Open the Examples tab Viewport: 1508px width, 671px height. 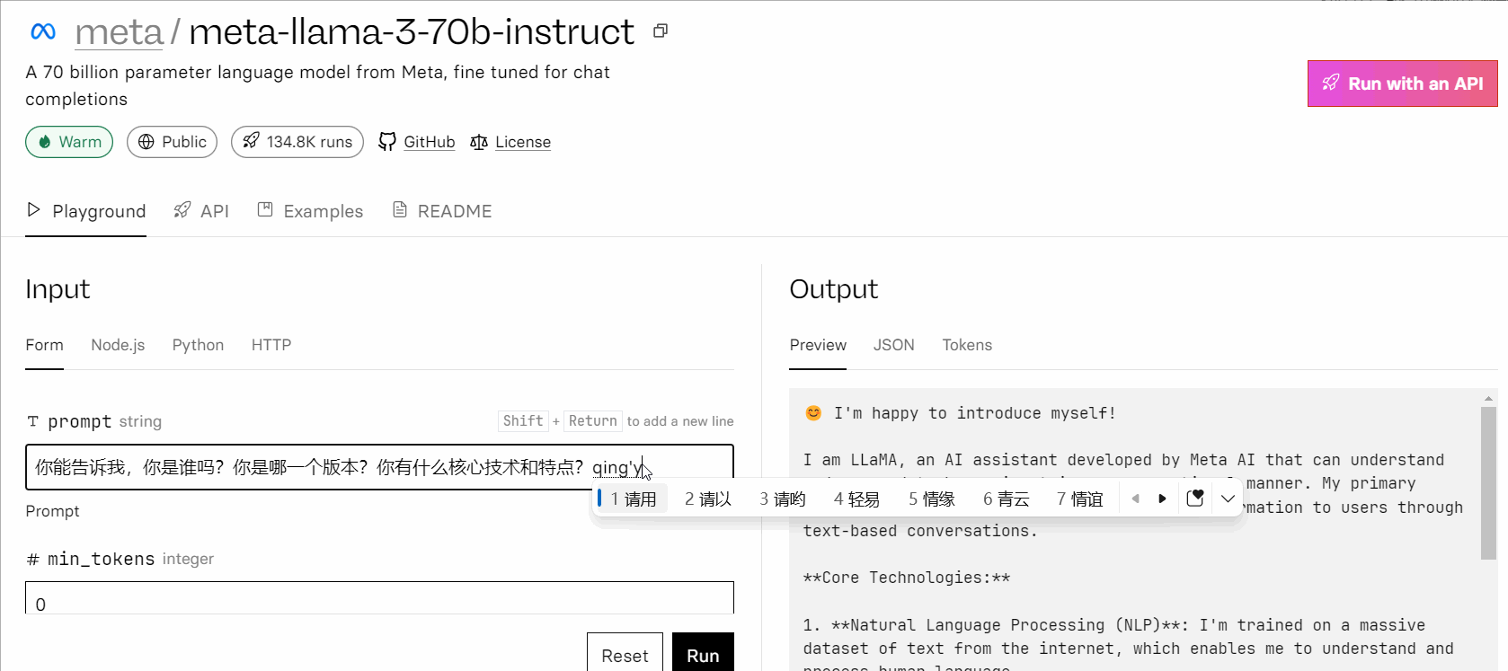coord(311,211)
